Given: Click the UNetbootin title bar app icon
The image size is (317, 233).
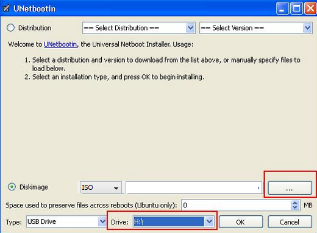Looking at the screenshot, I should click(6, 9).
